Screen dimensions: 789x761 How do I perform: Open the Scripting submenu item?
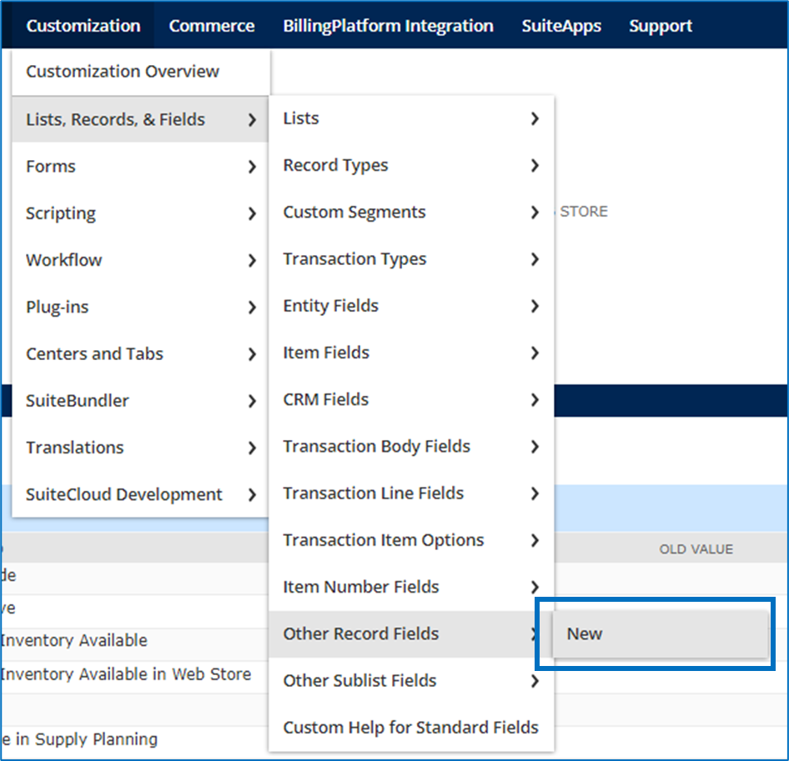click(x=140, y=213)
